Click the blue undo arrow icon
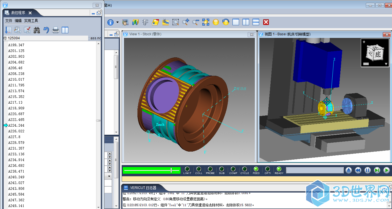 coord(46,30)
